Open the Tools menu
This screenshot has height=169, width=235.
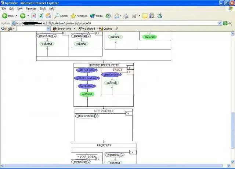(43, 8)
